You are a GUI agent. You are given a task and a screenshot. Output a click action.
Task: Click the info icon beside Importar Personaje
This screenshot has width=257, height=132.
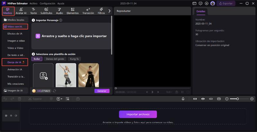[61, 20]
